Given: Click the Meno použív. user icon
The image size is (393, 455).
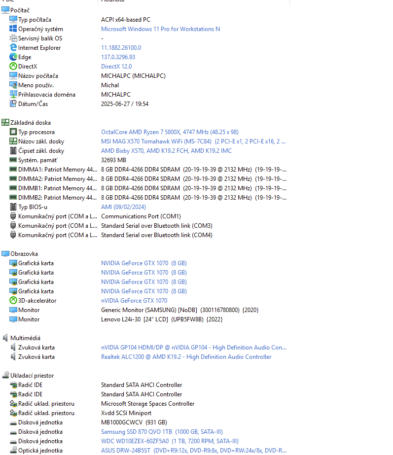Looking at the screenshot, I should 13,85.
